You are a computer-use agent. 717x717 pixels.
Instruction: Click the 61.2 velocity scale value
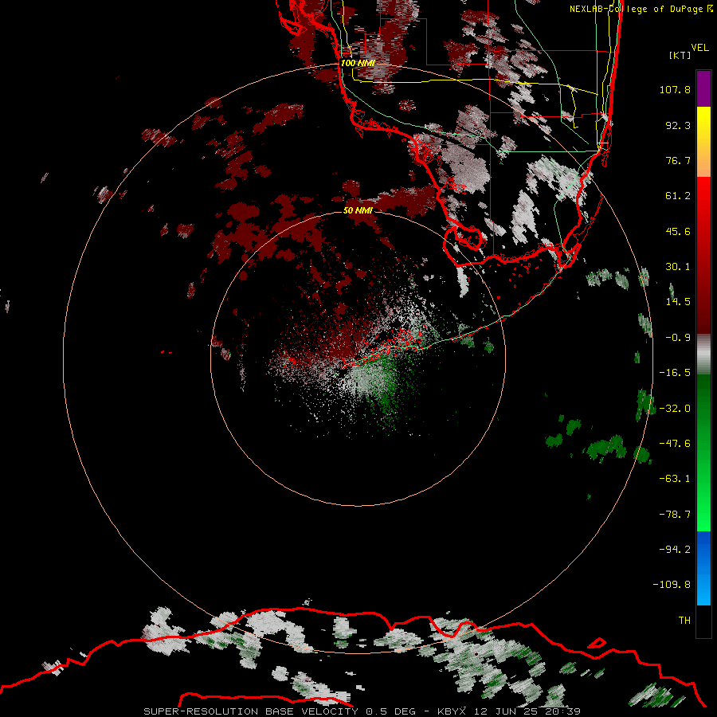678,196
